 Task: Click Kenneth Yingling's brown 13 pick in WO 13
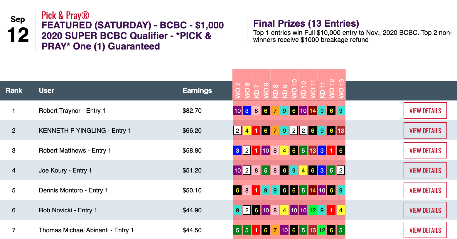(341, 131)
